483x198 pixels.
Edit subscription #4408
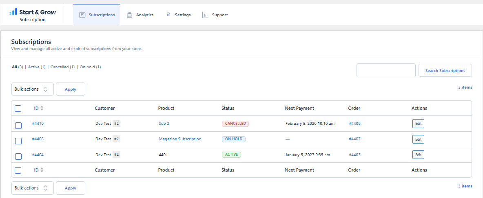[418, 139]
